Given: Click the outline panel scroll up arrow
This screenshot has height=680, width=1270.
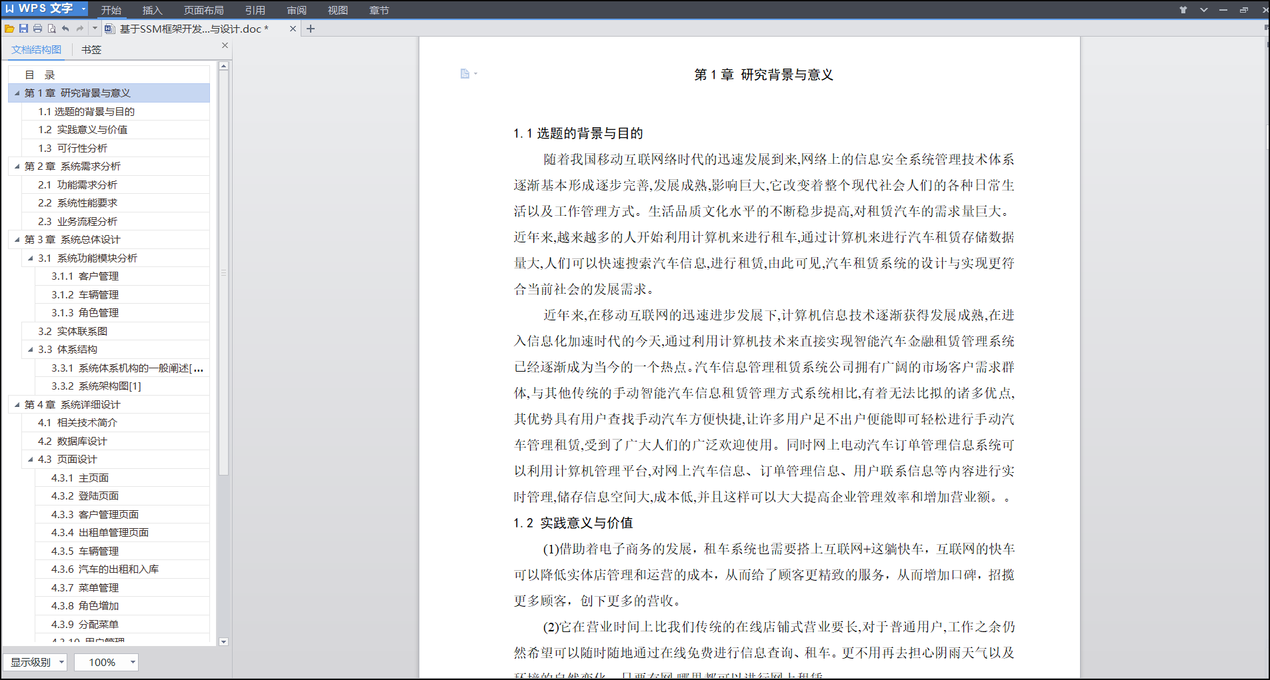Looking at the screenshot, I should (223, 66).
